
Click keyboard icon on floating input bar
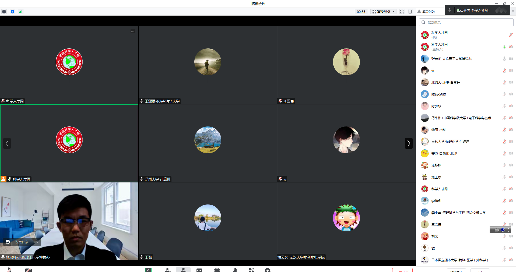coord(497,230)
